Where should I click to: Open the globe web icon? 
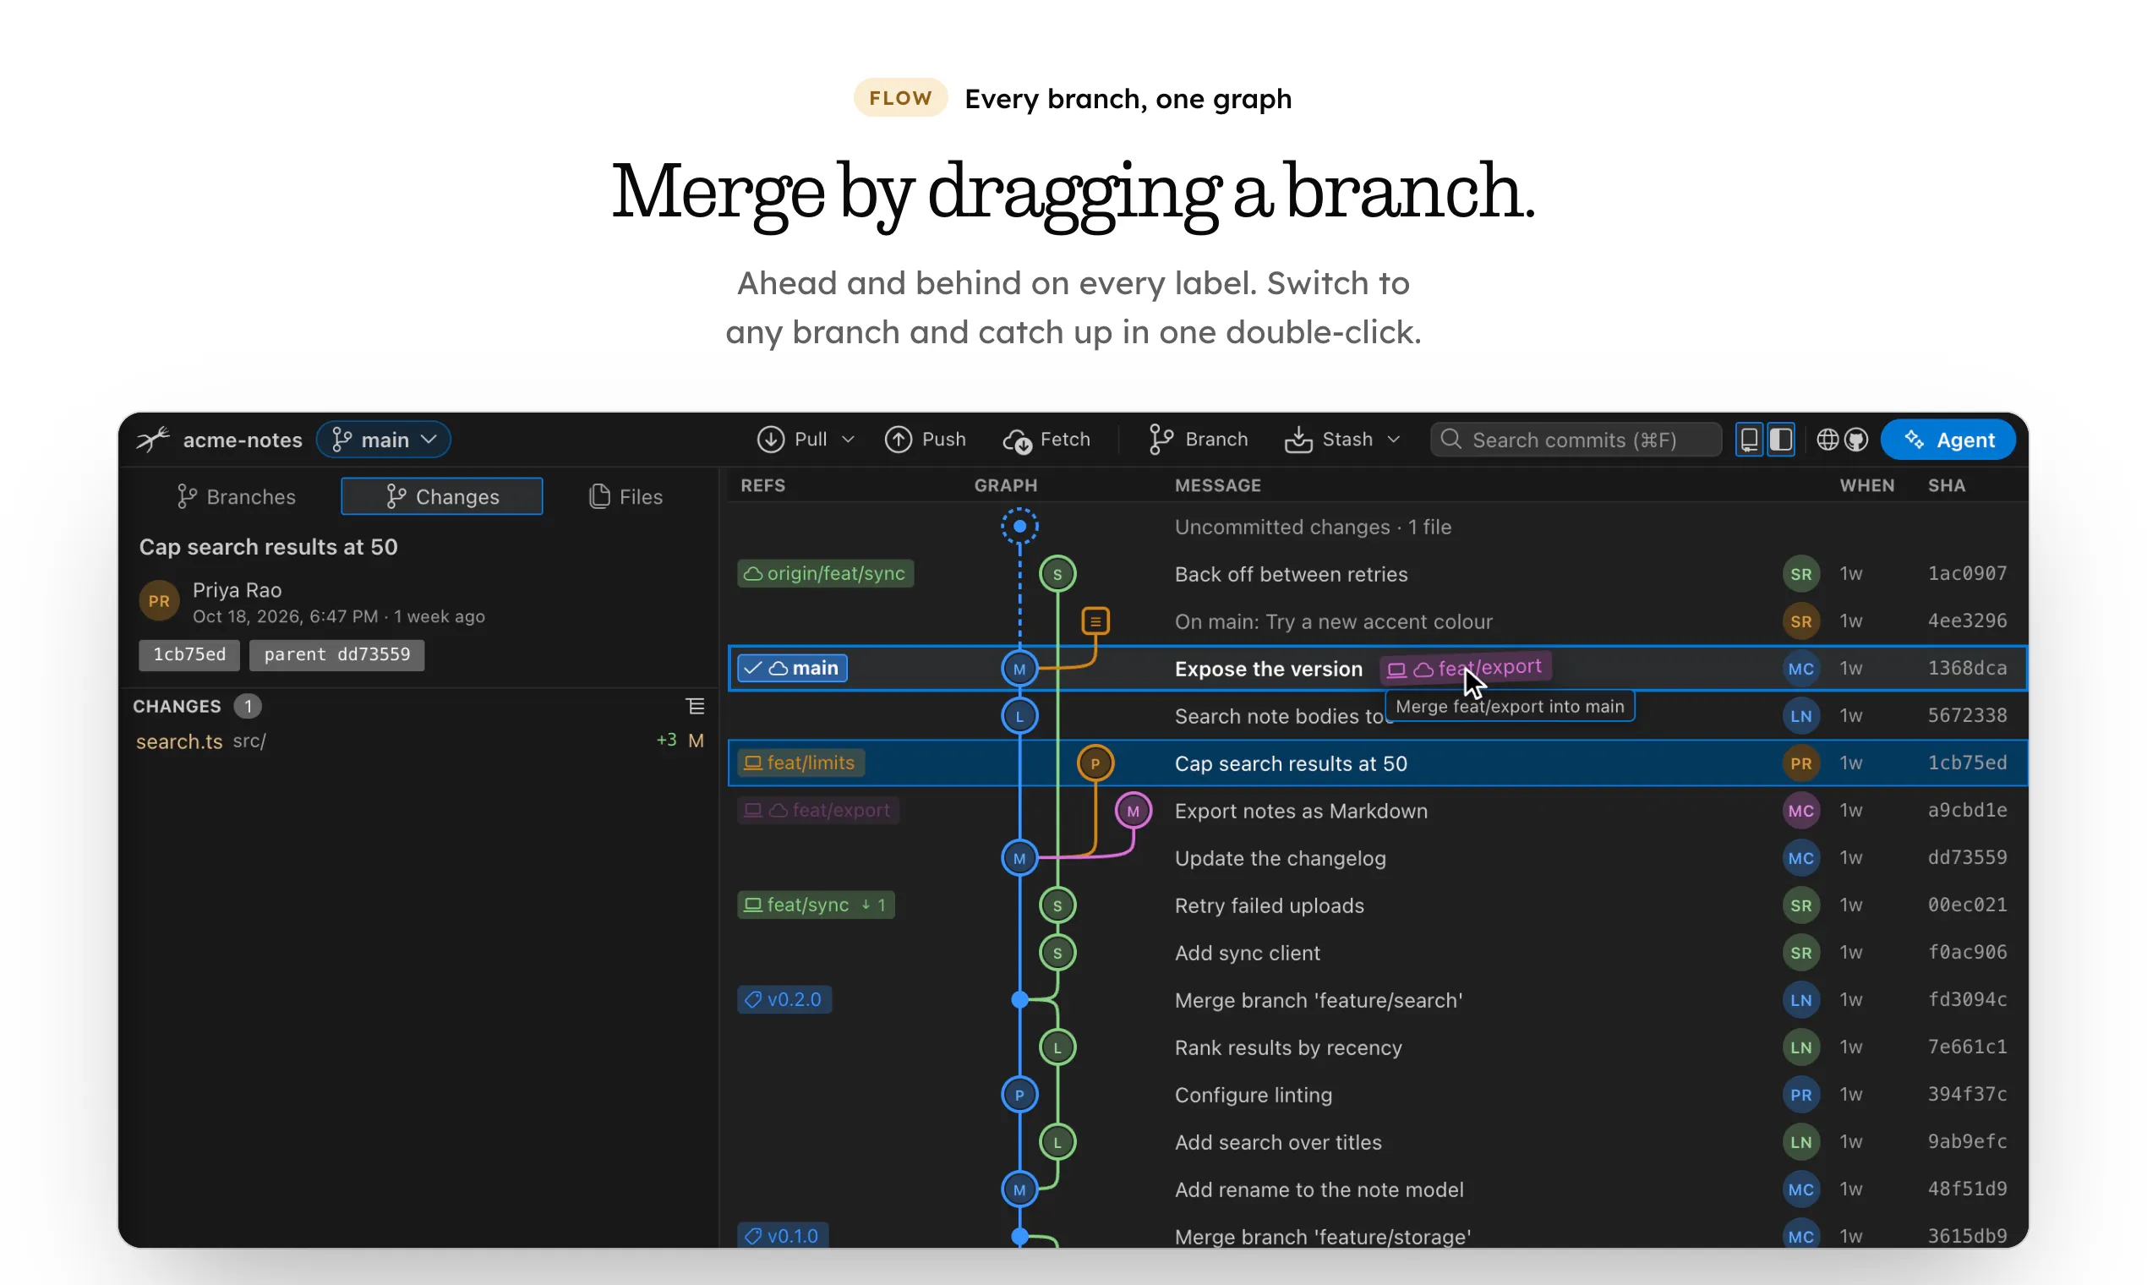[x=1827, y=440]
